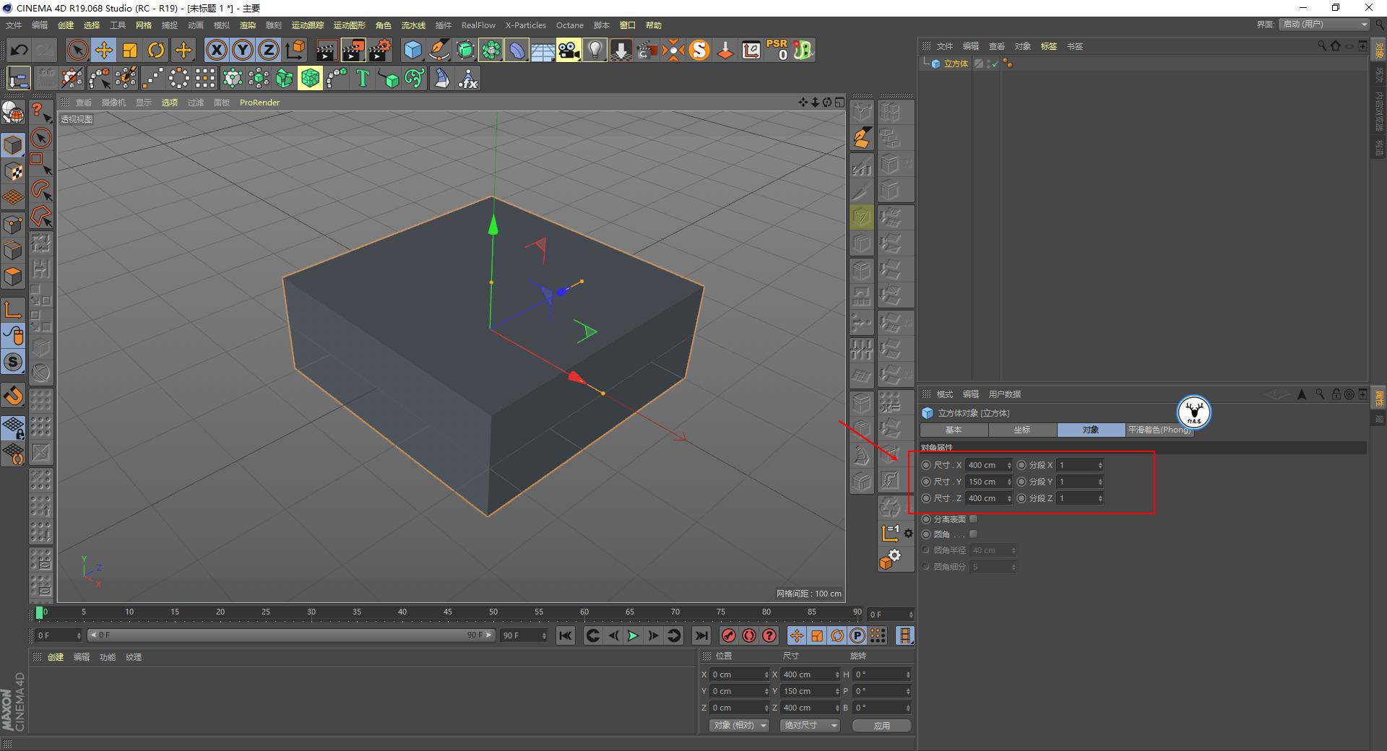Select the Freehand pen/spline tool icon

tap(438, 50)
